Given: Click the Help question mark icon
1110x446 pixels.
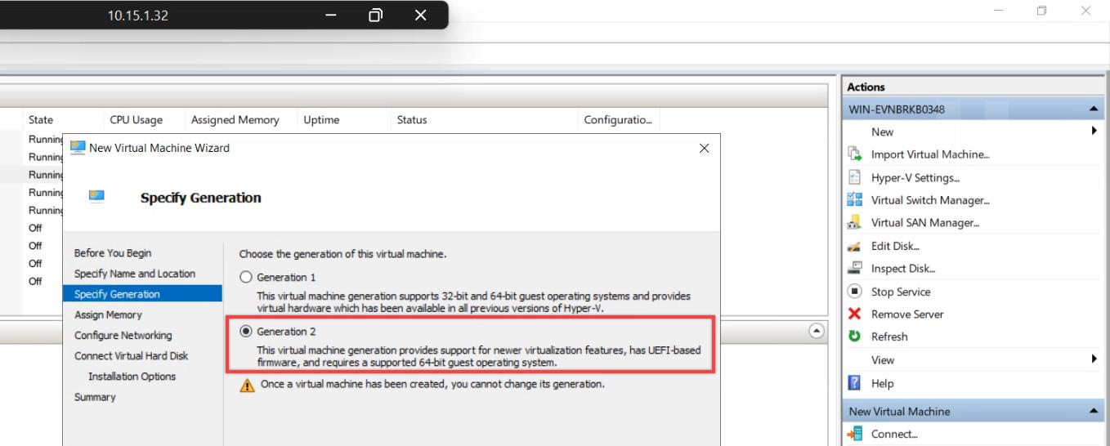Looking at the screenshot, I should (x=855, y=382).
